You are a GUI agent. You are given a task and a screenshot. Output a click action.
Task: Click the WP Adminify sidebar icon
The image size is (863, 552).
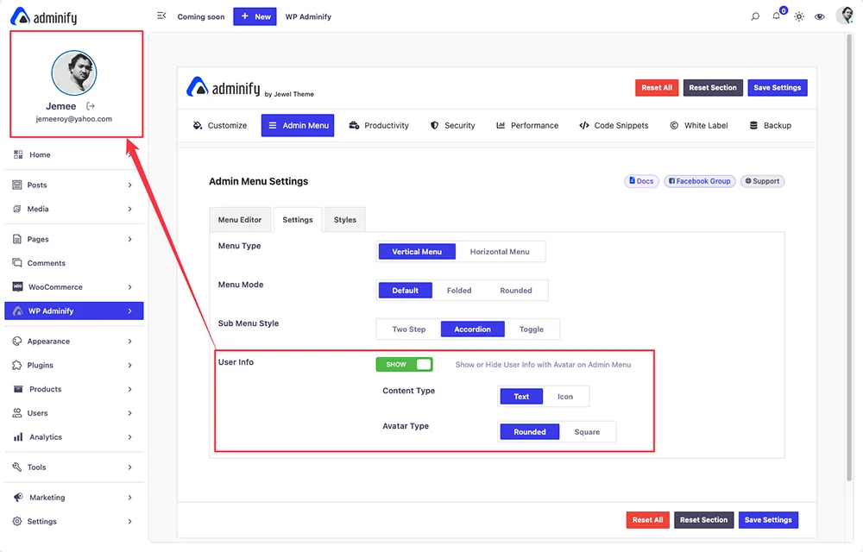pyautogui.click(x=17, y=310)
